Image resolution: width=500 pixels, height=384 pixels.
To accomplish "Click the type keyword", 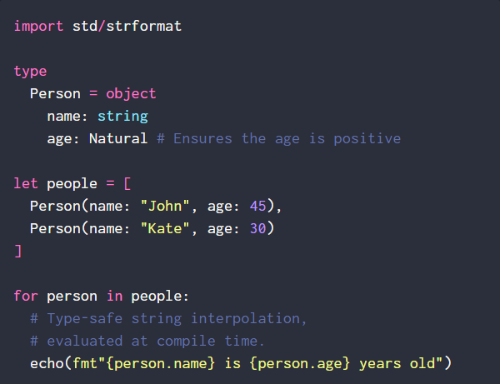I will click(x=30, y=71).
